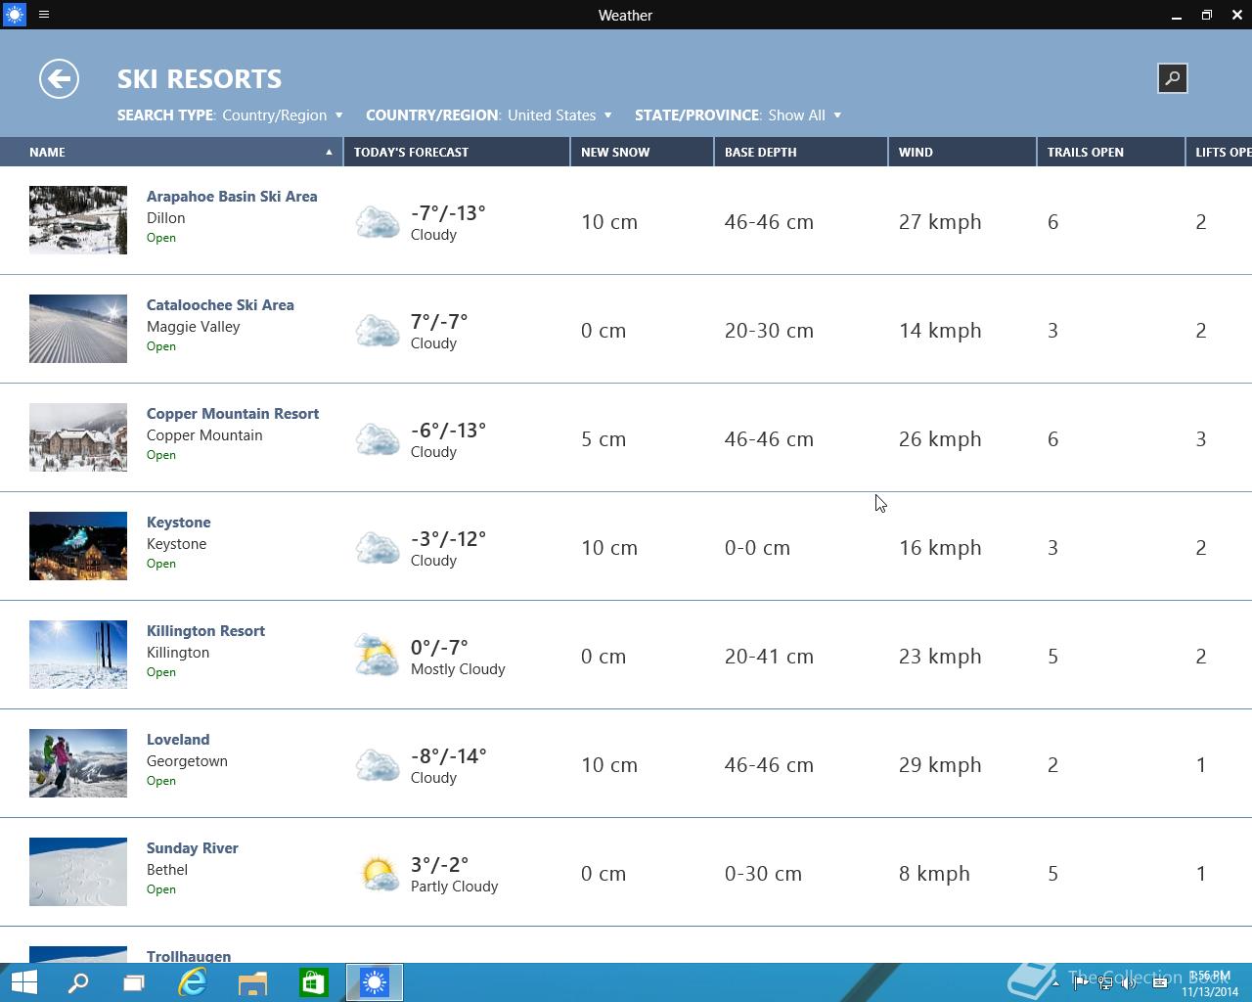This screenshot has height=1002, width=1252.
Task: Click the Loveland skiers thumbnail
Action: (x=78, y=763)
